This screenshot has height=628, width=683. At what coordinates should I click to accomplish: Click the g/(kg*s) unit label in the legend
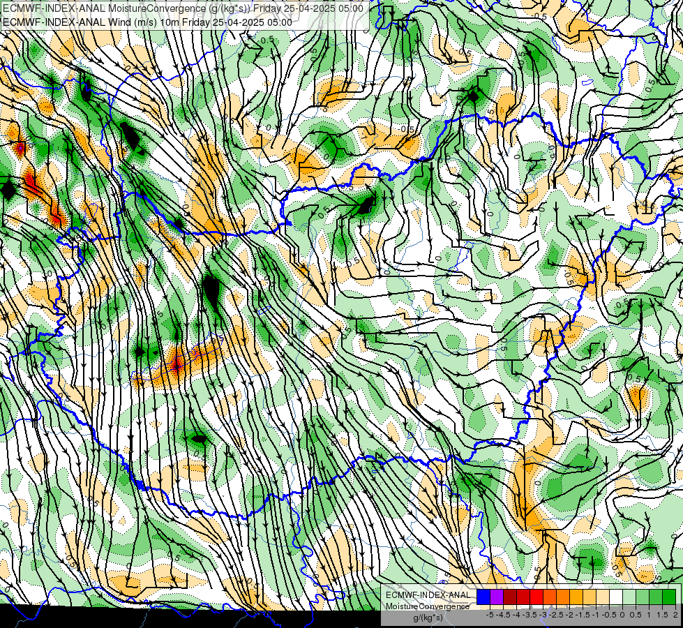(428, 618)
